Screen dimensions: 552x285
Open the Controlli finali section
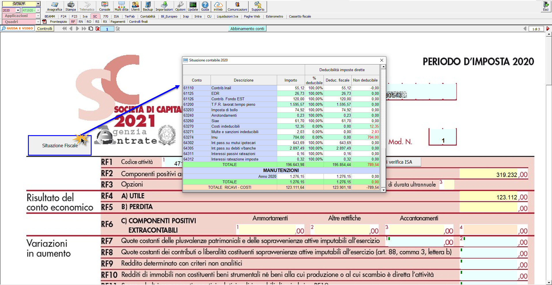[x=138, y=22]
